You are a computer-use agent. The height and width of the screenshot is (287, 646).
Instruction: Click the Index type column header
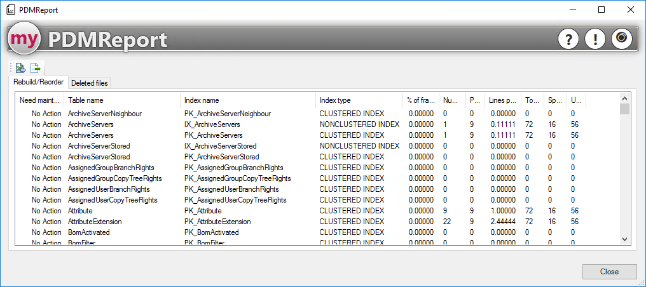(x=334, y=100)
